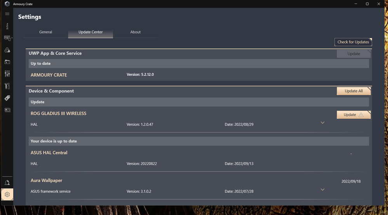Screen dimensions: 388x215
Task: Update the ROG GLADIUS III WIRELESS device
Action: (x=353, y=115)
